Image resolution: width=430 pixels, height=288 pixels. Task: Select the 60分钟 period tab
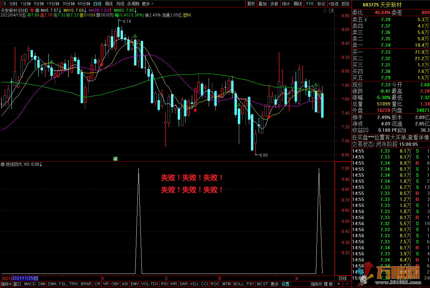click(x=84, y=4)
